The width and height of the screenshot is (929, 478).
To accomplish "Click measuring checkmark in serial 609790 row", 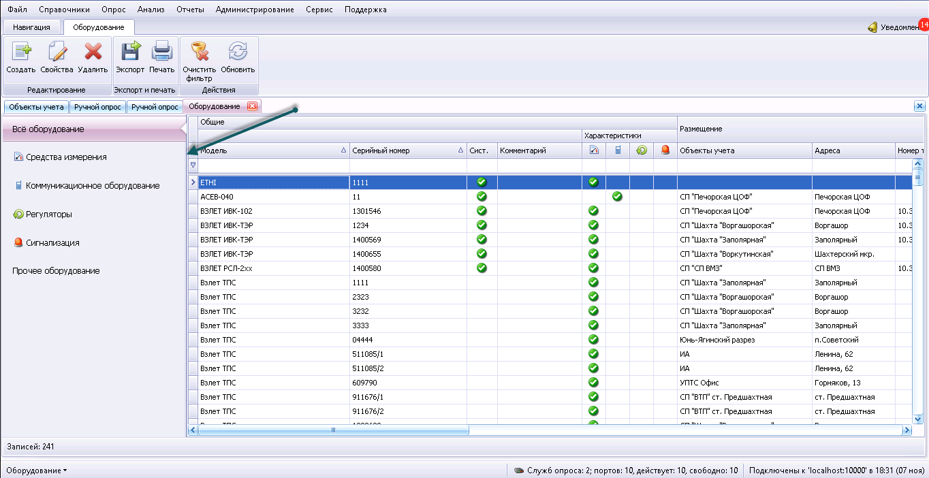I will click(593, 382).
